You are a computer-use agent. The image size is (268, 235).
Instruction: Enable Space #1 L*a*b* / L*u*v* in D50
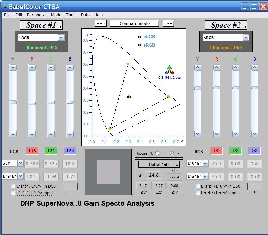(13, 186)
